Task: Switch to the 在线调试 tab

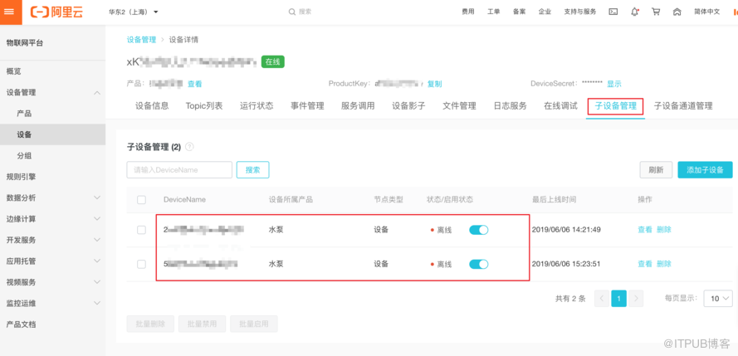Action: 560,106
